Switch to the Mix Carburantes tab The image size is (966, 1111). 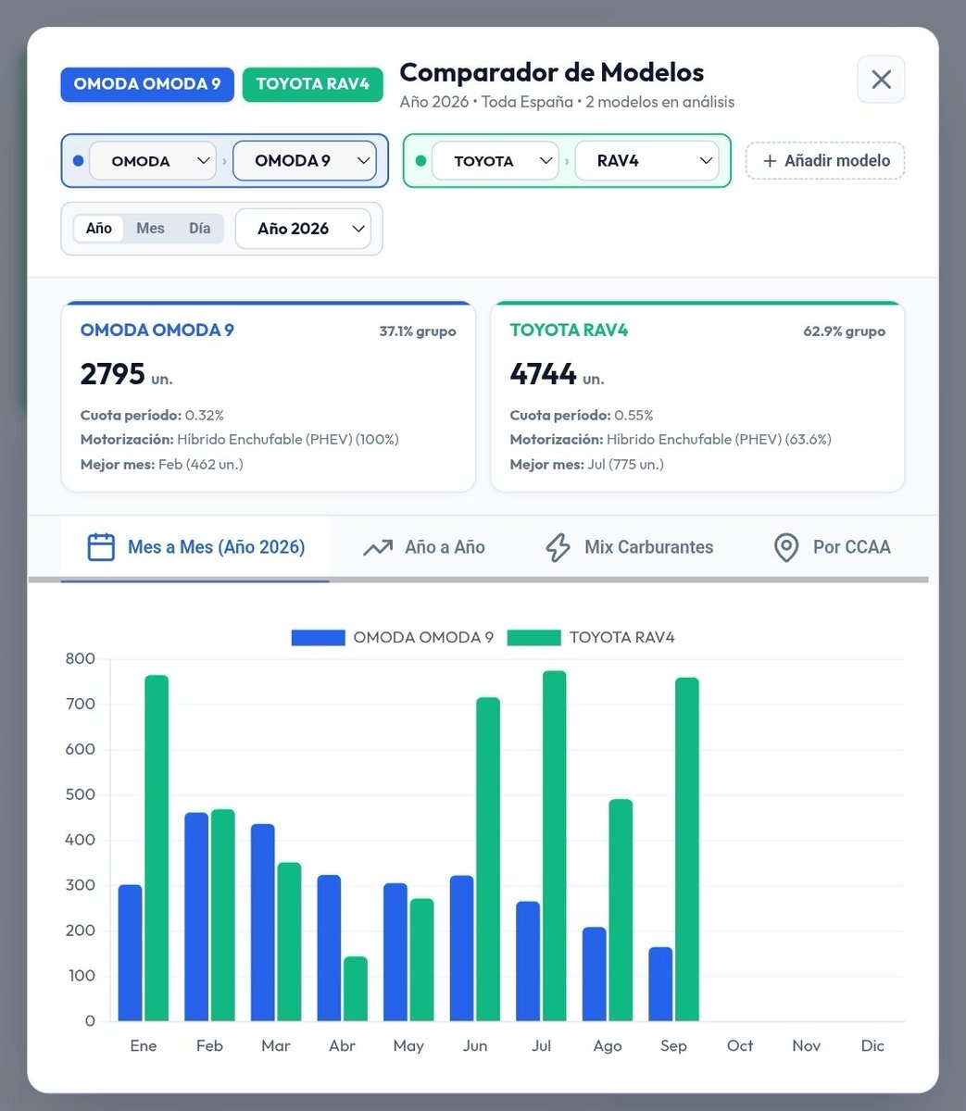click(x=629, y=547)
